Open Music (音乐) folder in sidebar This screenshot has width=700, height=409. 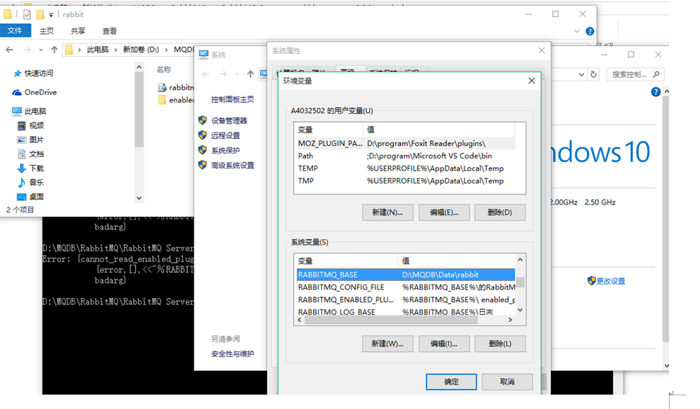point(30,182)
